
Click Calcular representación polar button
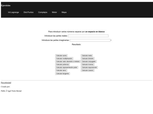click(x=67, y=67)
